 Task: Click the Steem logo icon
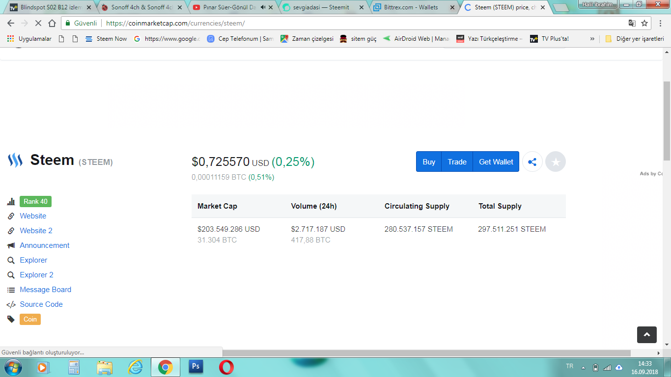(x=15, y=160)
